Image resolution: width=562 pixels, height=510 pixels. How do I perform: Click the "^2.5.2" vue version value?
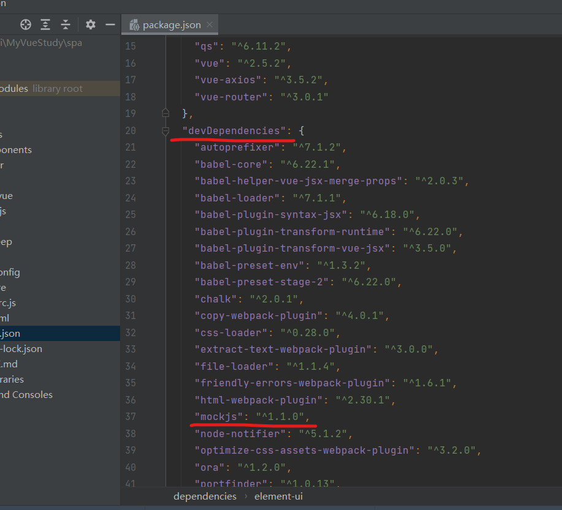point(262,64)
